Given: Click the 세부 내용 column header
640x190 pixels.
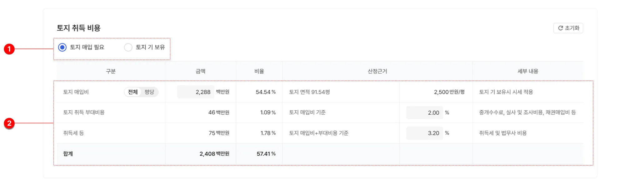Looking at the screenshot, I should pos(528,71).
